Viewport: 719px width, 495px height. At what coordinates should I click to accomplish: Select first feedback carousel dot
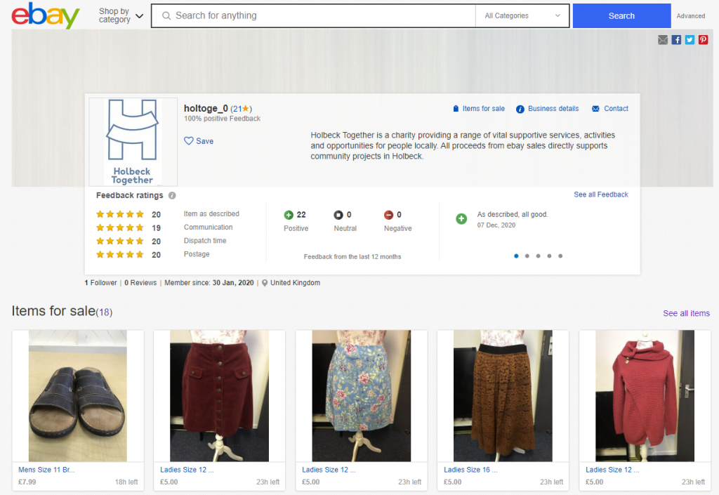516,256
